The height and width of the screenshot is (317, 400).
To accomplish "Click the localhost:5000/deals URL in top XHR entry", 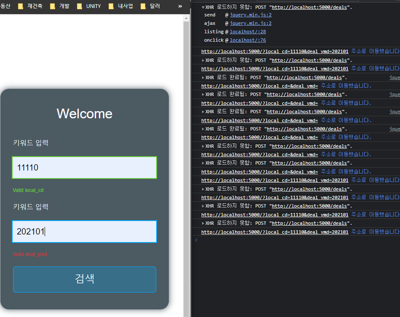I will 311,8.
